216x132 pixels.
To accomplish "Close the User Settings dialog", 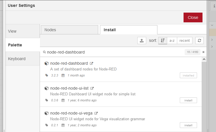I will click(x=193, y=17).
